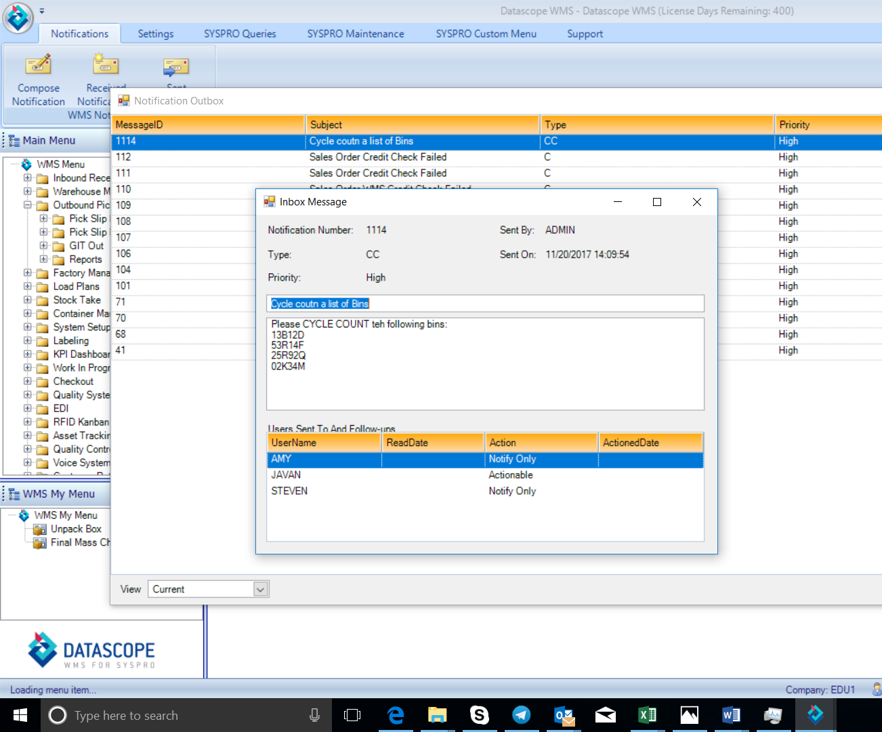This screenshot has width=882, height=732.
Task: Open the Support ribbon tab
Action: coord(584,33)
